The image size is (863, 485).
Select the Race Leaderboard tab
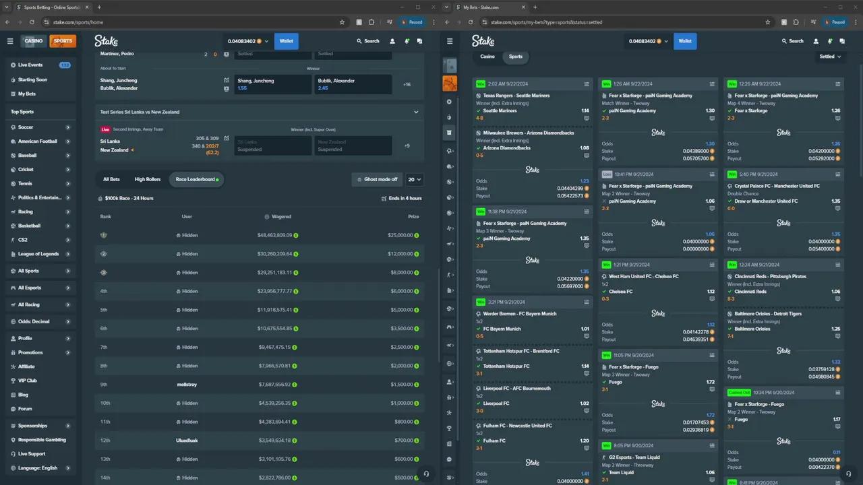[x=196, y=179]
